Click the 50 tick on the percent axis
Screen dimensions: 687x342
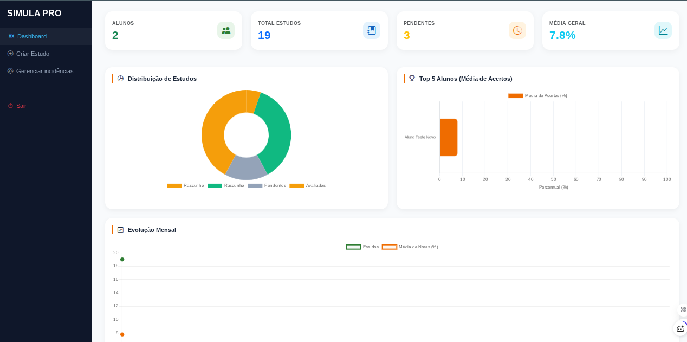[x=553, y=179]
